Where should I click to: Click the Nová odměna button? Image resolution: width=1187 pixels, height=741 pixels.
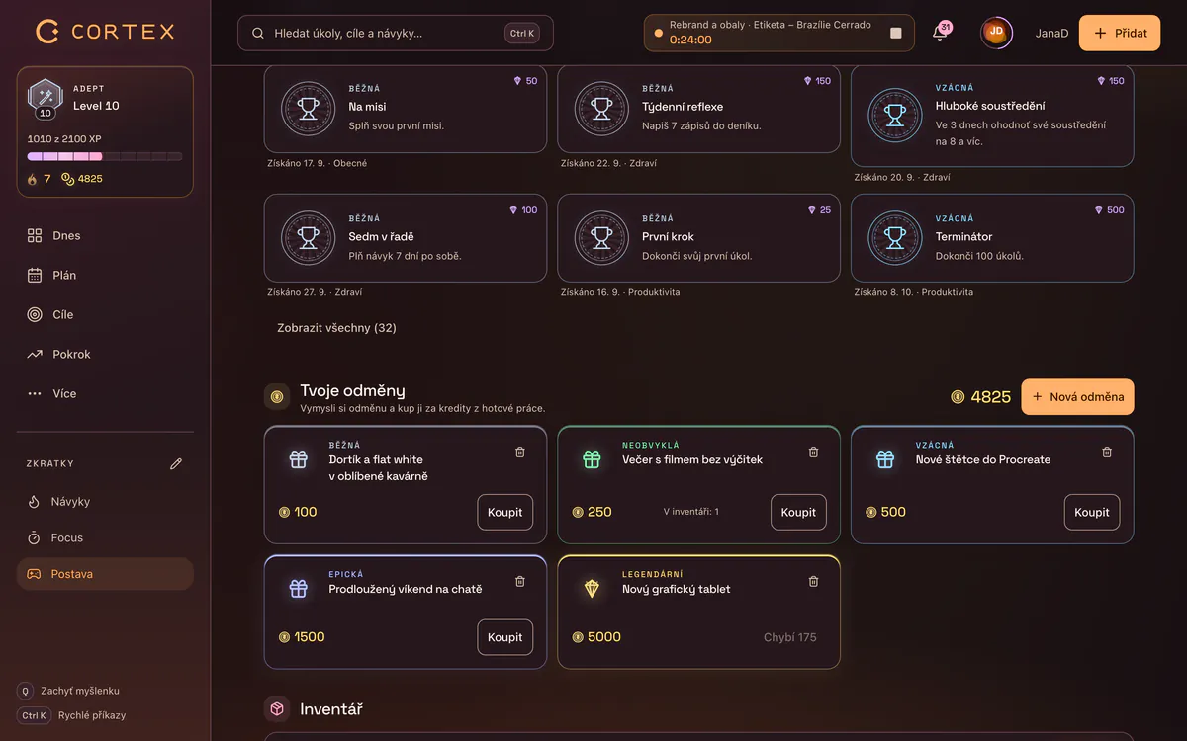(1077, 396)
